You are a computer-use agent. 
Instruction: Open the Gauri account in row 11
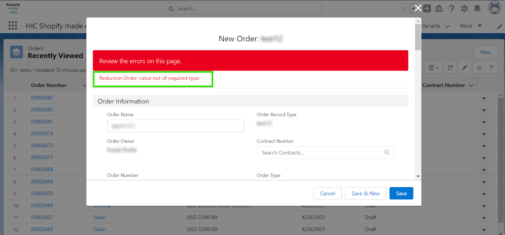pos(100,217)
